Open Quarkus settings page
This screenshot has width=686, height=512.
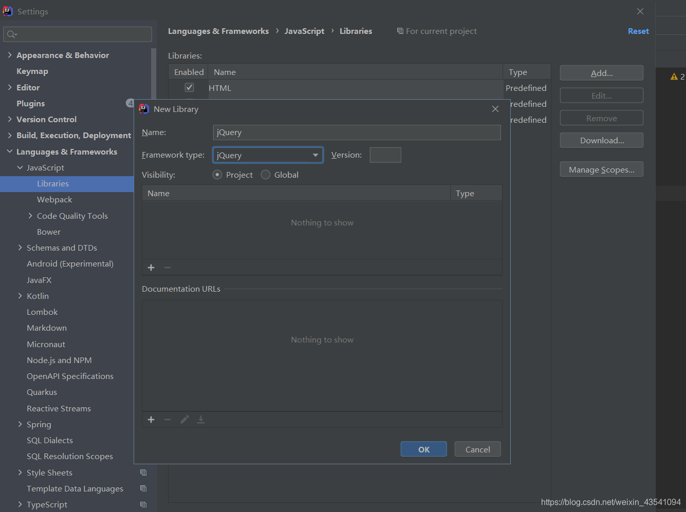tap(42, 392)
